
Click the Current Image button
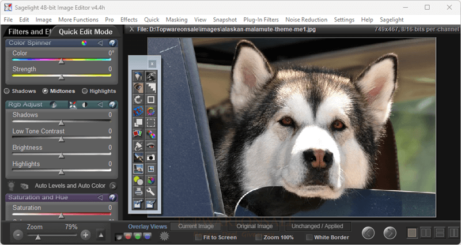[196, 226]
